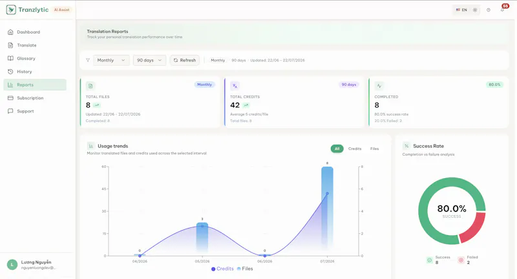The width and height of the screenshot is (517, 279).
Task: Click the help question mark icon
Action: pyautogui.click(x=489, y=10)
